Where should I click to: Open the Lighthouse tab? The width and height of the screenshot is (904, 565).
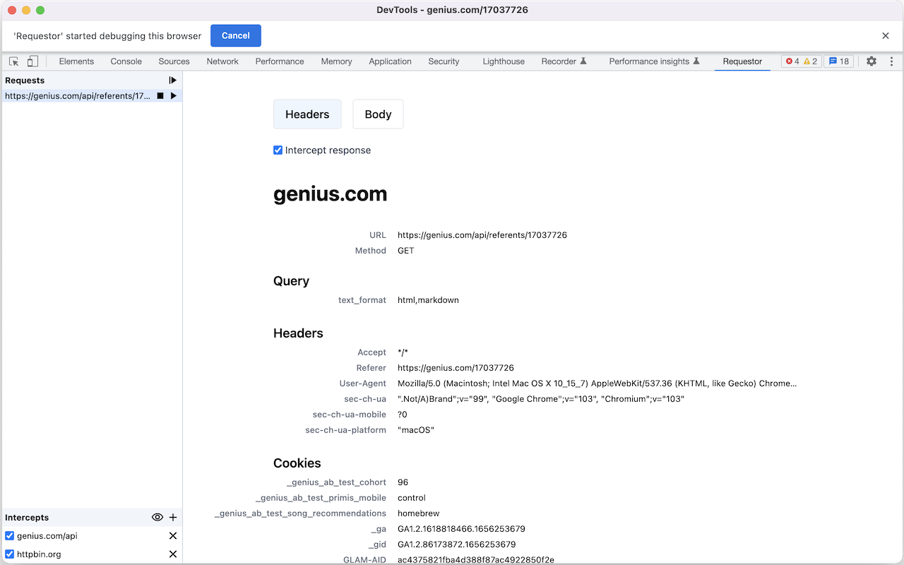(504, 61)
